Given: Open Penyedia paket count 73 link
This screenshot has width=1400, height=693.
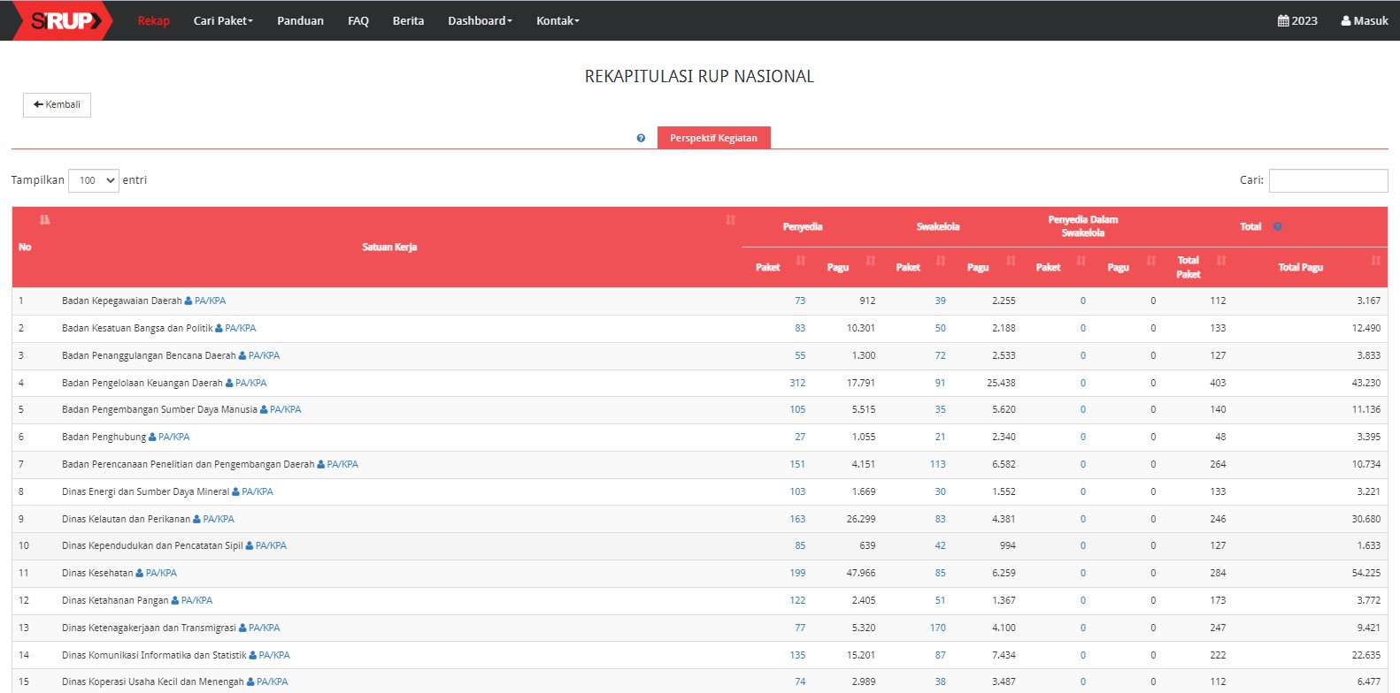Looking at the screenshot, I should coord(800,301).
